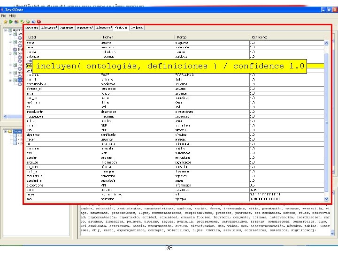The image size is (338, 253).
Task: Switch to the Concepts tab
Action: coord(31,28)
